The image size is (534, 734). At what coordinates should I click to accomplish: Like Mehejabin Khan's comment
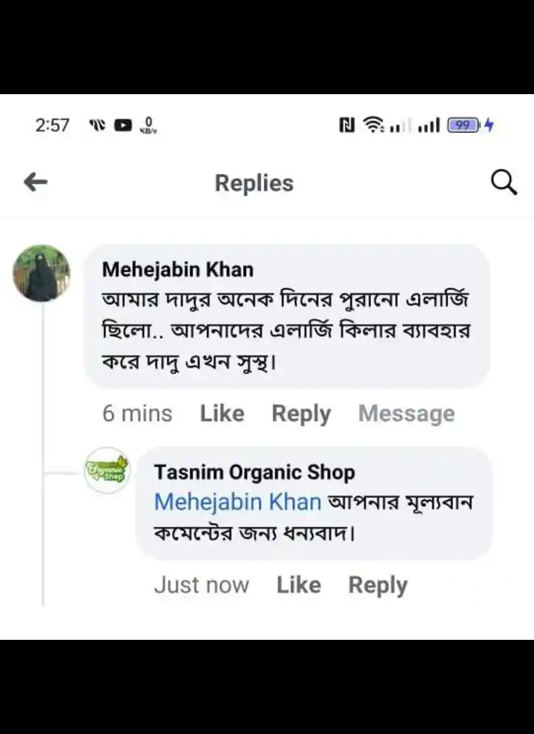pos(222,414)
